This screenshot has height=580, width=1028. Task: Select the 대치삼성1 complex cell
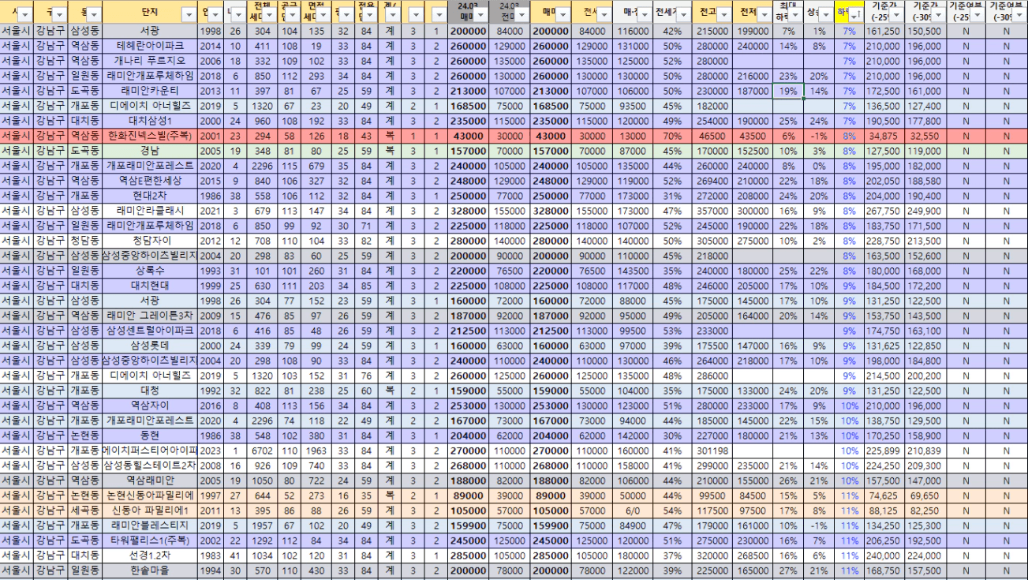point(149,121)
